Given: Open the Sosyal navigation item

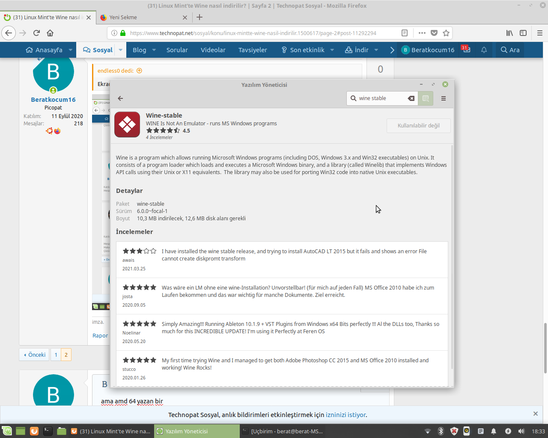Looking at the screenshot, I should 98,50.
